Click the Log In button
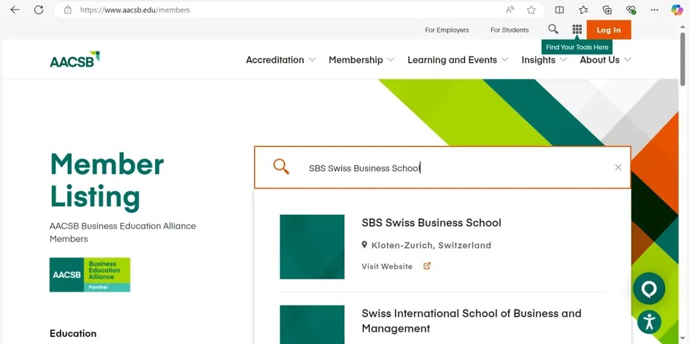This screenshot has width=689, height=344. (608, 30)
